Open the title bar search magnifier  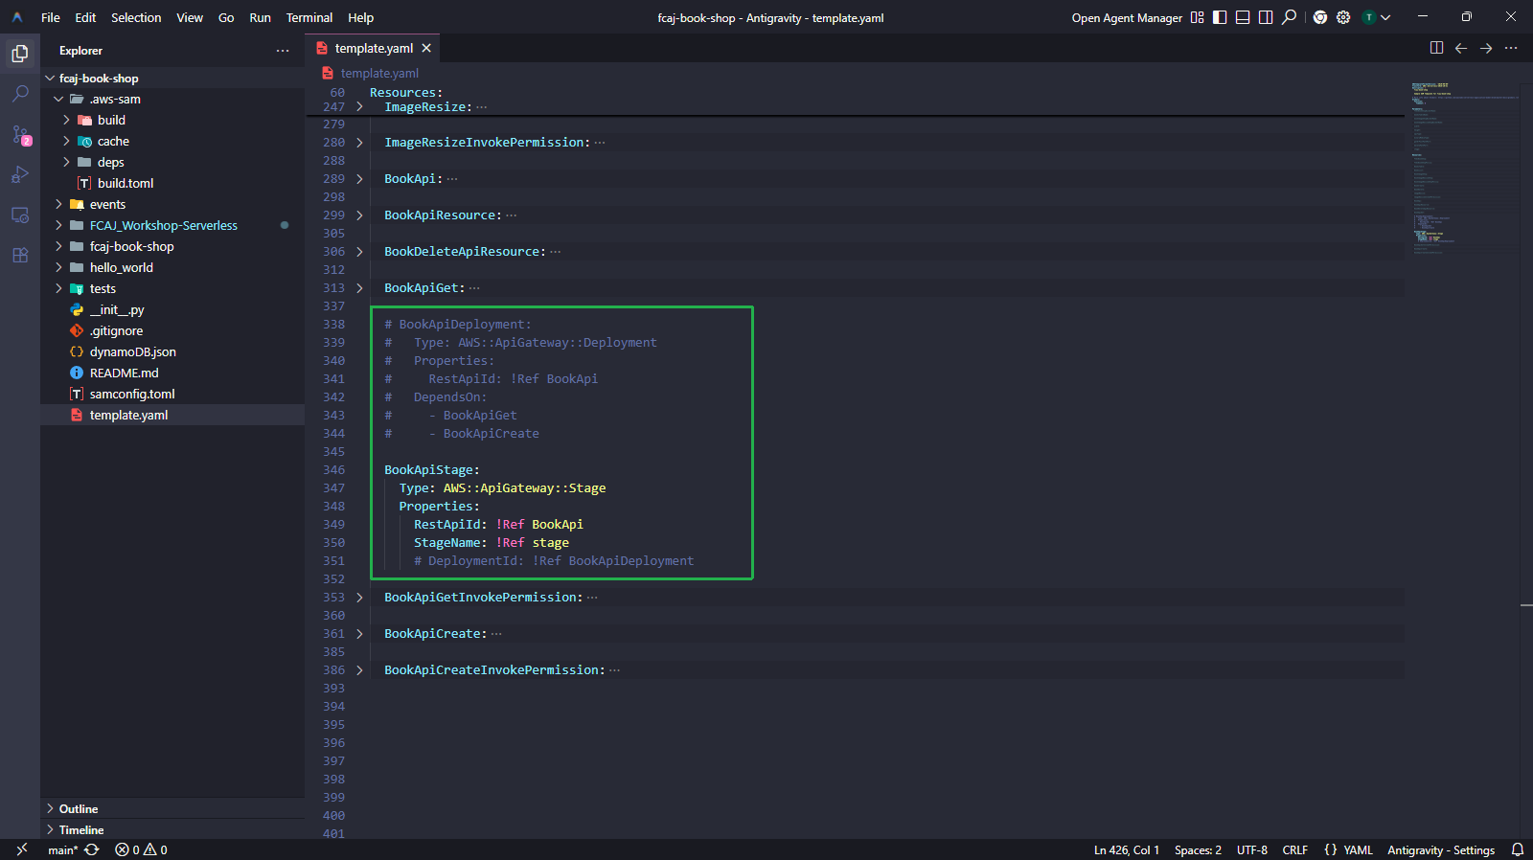point(1290,17)
